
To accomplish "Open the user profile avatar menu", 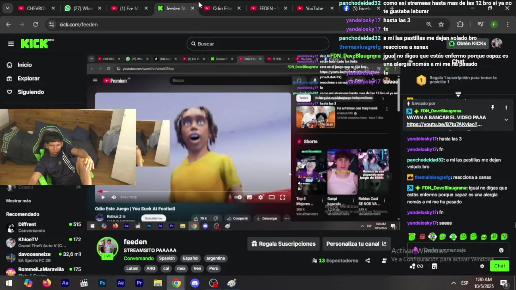I will tap(497, 43).
